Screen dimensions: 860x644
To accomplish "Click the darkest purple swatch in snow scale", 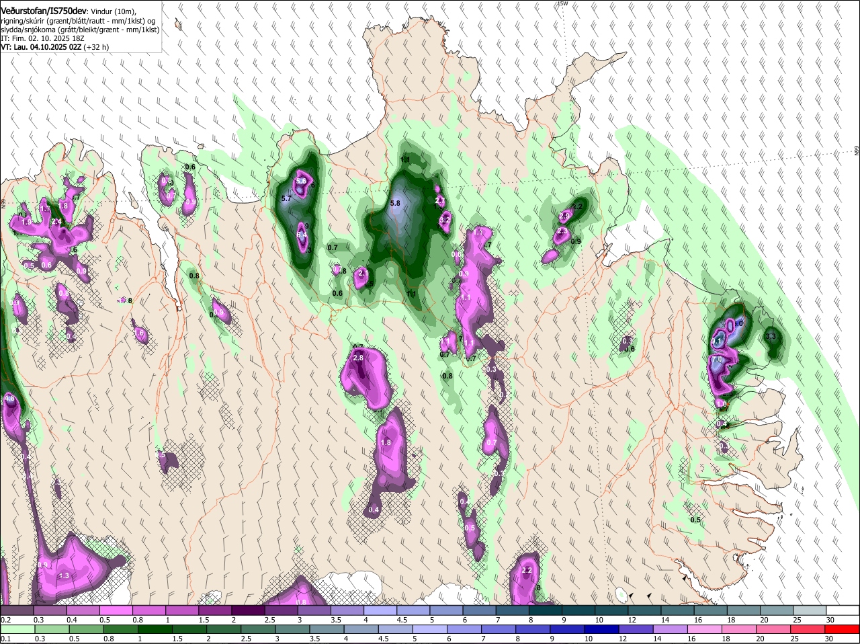I will click(x=248, y=610).
